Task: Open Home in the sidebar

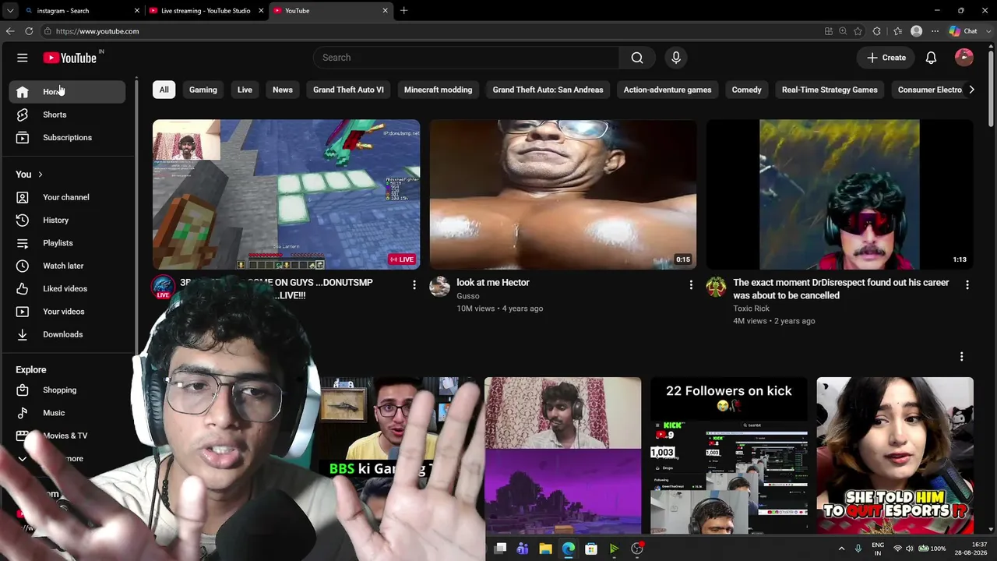Action: click(67, 92)
